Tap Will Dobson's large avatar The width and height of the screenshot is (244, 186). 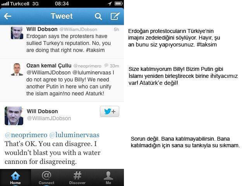[x=14, y=116]
